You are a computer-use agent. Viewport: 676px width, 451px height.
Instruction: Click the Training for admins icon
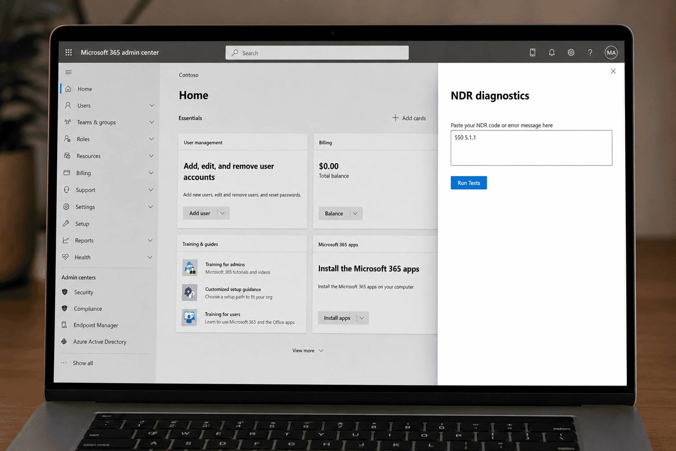(190, 268)
